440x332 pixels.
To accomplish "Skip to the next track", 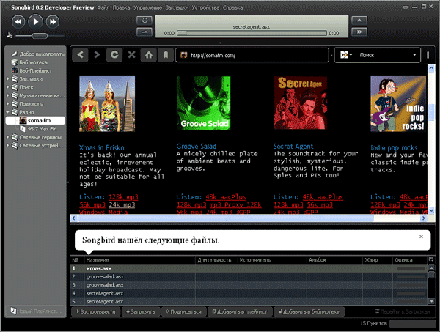I will coord(53,21).
